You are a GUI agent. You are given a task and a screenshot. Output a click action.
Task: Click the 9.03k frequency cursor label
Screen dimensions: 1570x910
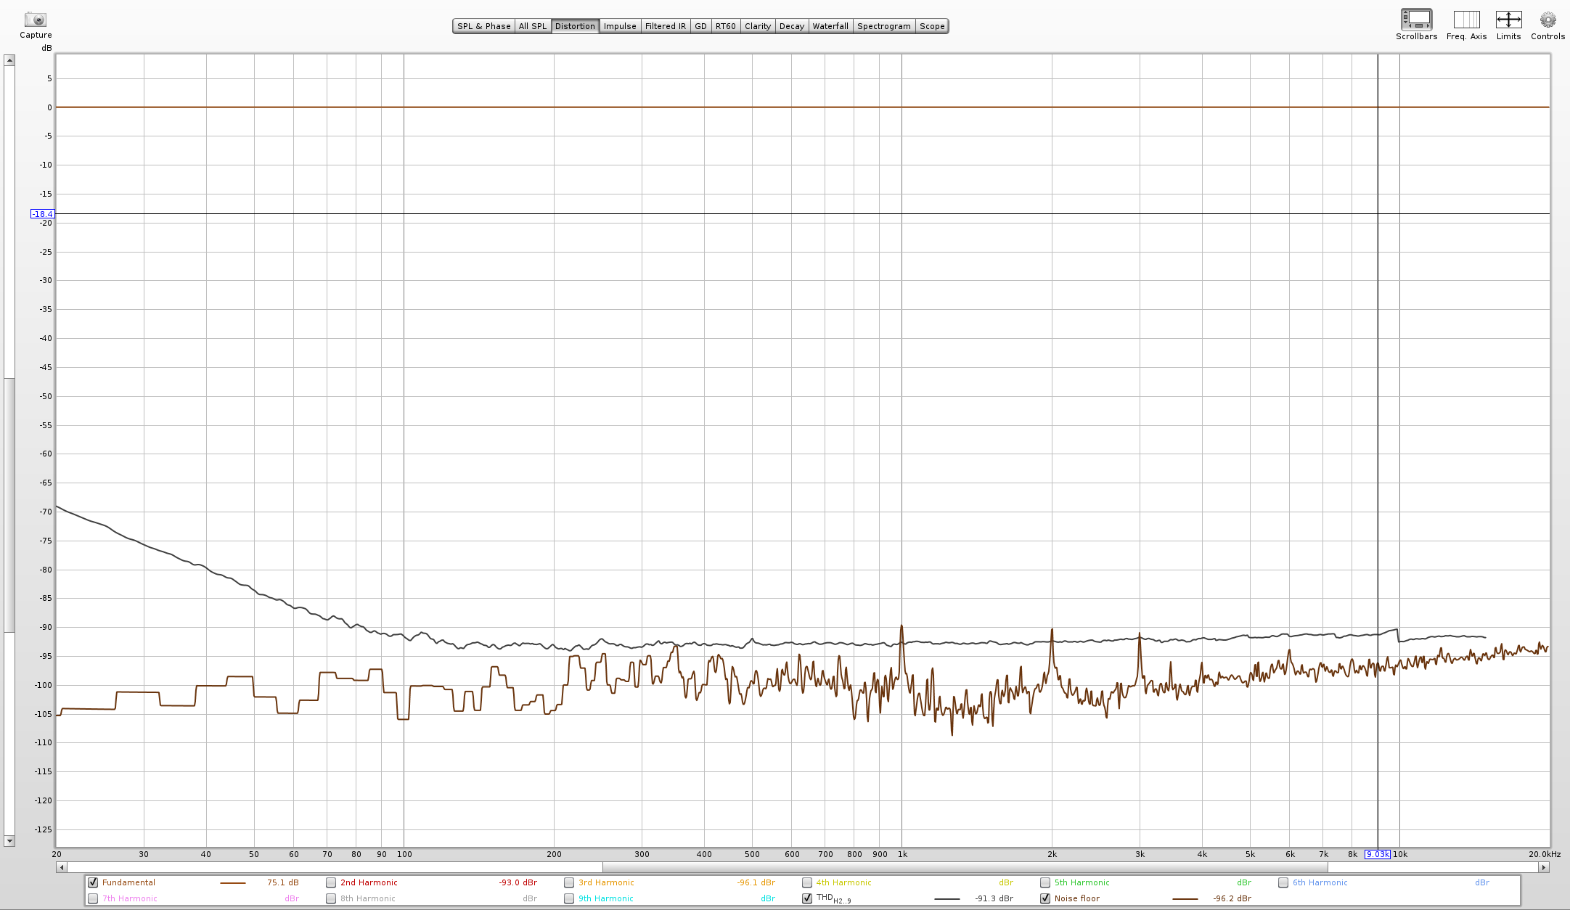tap(1377, 854)
